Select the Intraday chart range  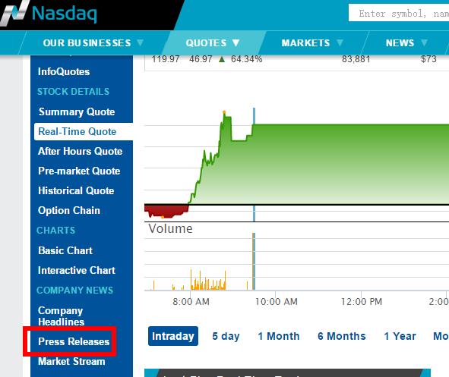[x=173, y=336]
